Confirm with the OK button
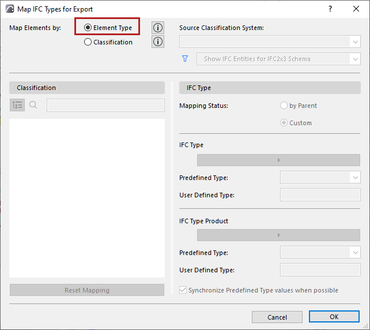The height and width of the screenshot is (330, 370). (x=334, y=317)
